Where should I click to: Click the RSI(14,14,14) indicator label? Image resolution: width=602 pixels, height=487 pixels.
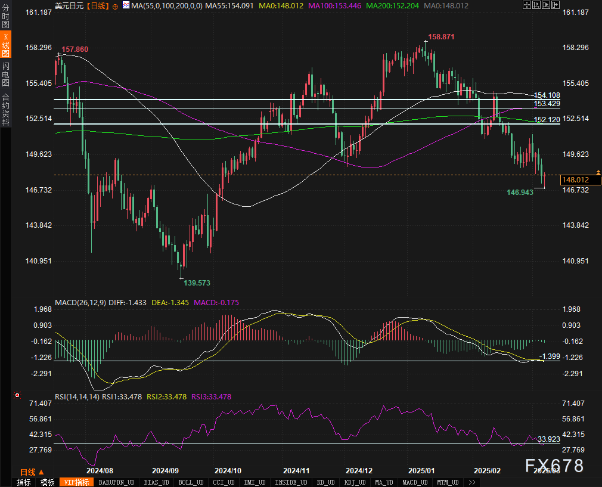click(x=77, y=396)
